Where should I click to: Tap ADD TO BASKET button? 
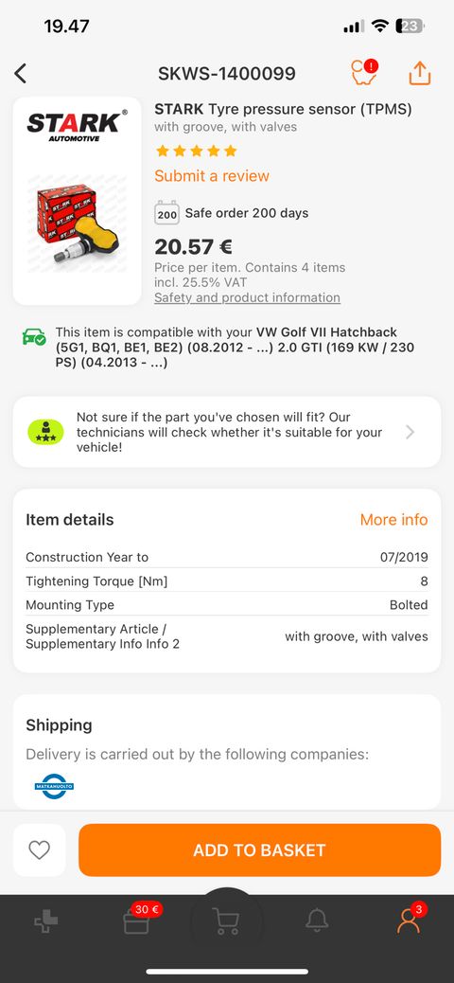(x=259, y=850)
